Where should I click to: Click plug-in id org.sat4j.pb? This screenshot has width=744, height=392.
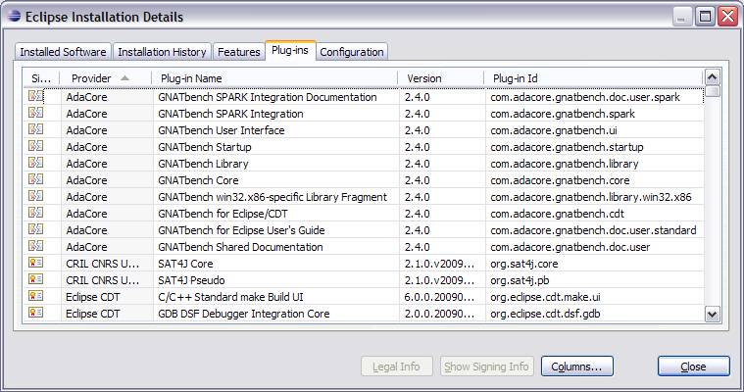pyautogui.click(x=521, y=280)
